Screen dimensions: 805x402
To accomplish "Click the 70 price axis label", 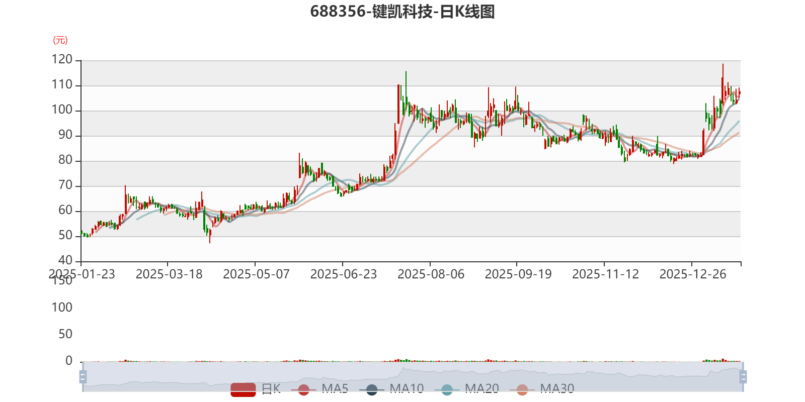I will [65, 185].
